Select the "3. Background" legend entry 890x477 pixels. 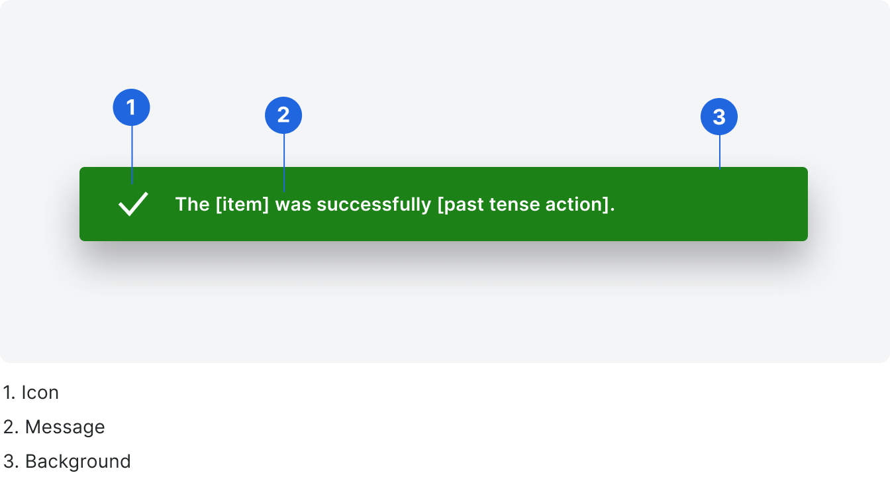(66, 461)
